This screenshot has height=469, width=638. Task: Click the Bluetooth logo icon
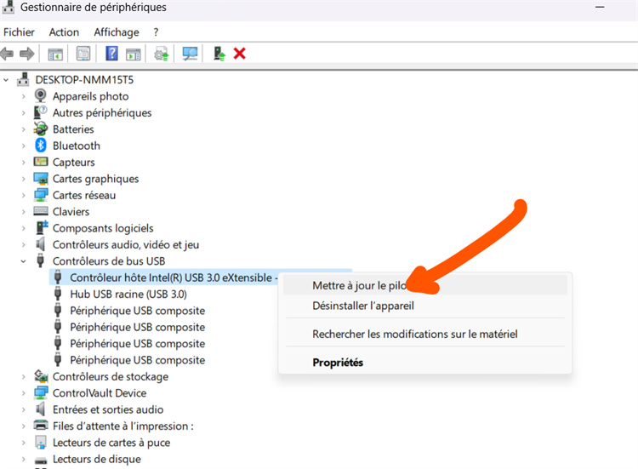pyautogui.click(x=41, y=146)
